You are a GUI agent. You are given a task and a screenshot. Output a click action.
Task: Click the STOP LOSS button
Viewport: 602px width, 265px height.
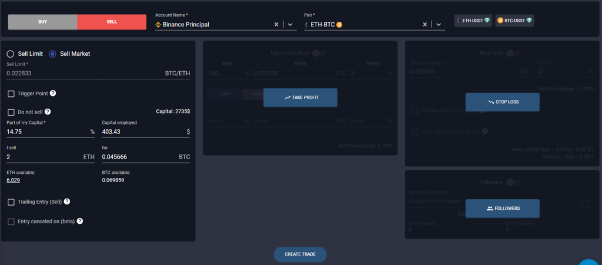pos(503,102)
